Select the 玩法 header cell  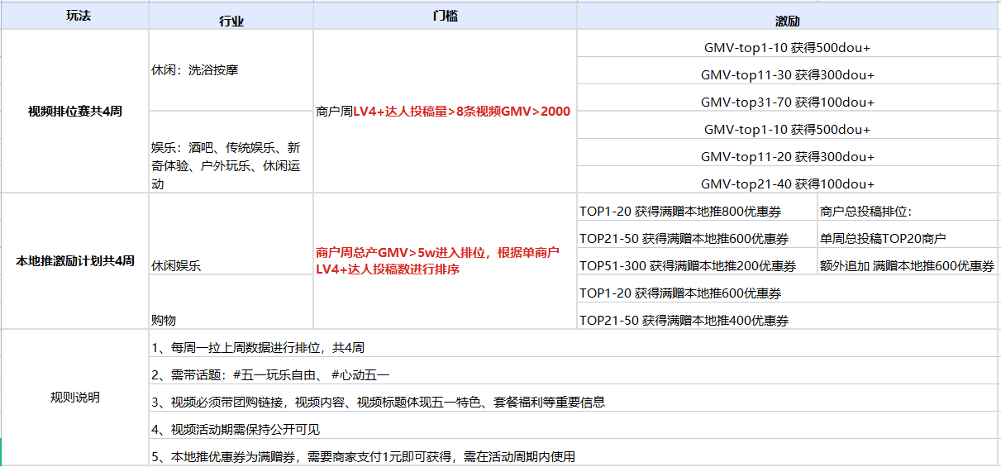74,16
